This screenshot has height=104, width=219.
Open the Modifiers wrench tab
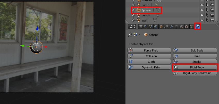tap(171, 27)
